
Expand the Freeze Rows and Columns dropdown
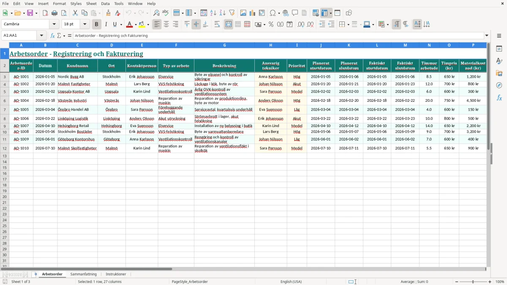pyautogui.click(x=331, y=13)
